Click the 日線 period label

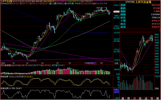point(116,63)
